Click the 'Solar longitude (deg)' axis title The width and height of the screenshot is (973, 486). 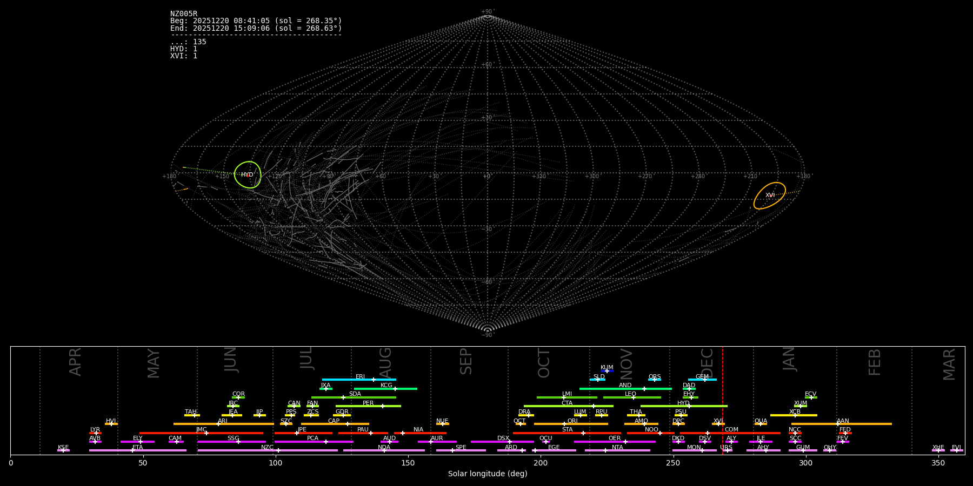point(488,474)
